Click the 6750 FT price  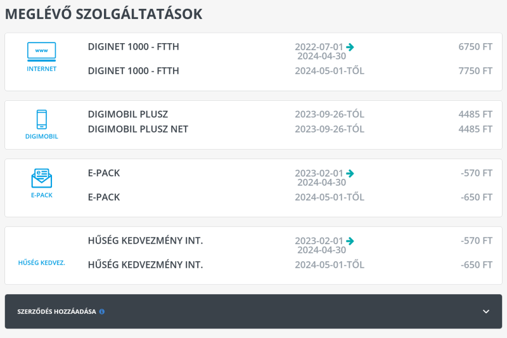click(x=475, y=47)
